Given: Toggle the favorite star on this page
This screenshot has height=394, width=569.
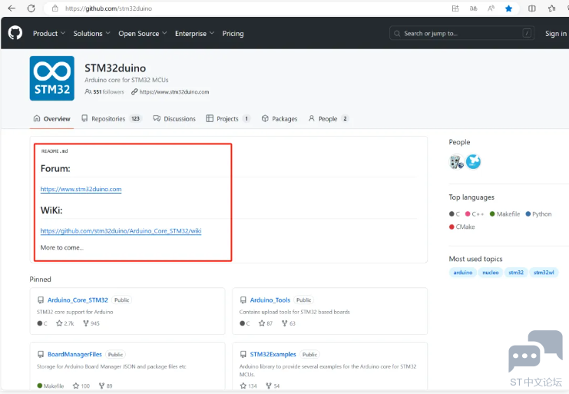Looking at the screenshot, I should [x=509, y=8].
